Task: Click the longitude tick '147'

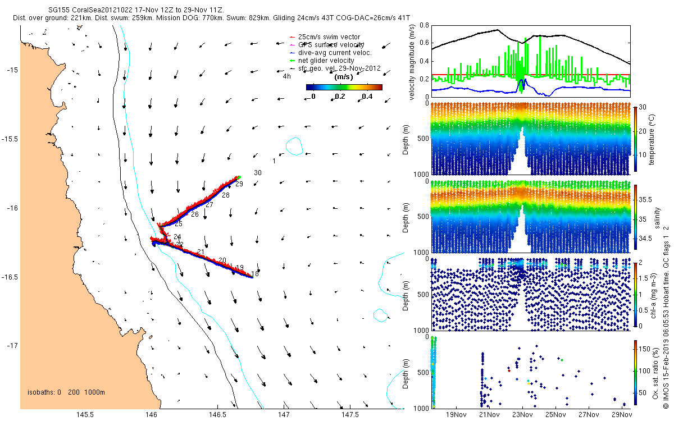Action: [284, 414]
